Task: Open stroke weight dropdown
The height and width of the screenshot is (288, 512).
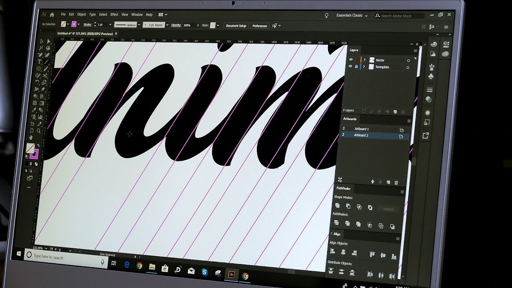Action: tap(110, 24)
